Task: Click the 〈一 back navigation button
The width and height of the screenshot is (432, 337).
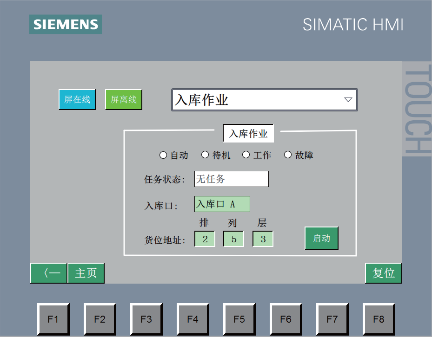Action: pos(49,273)
